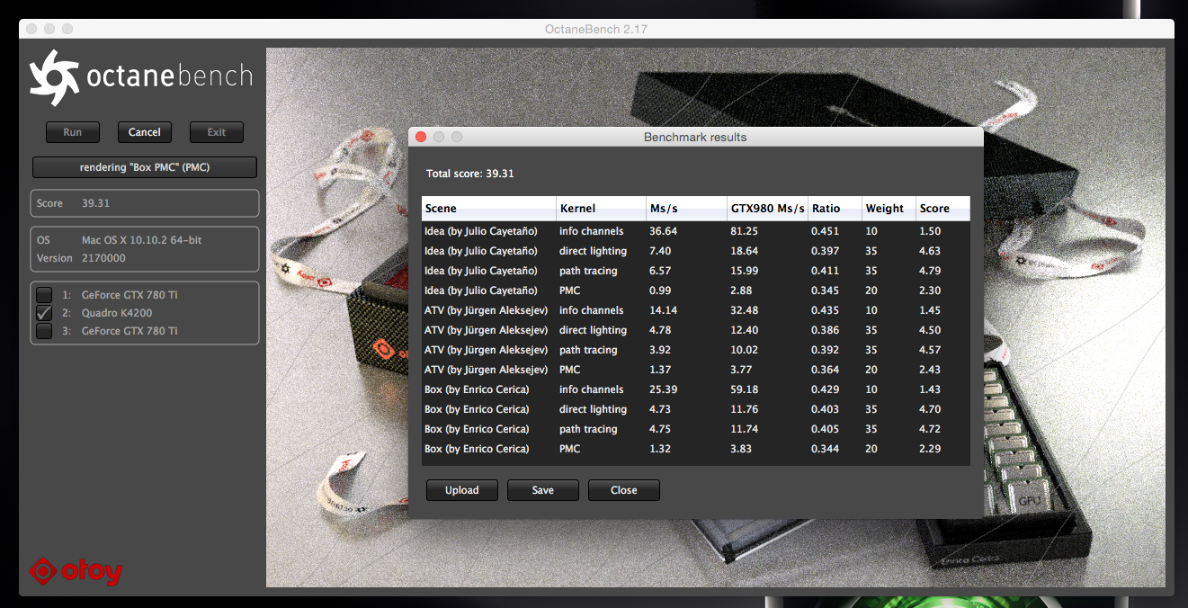Click the 36.64 Ms/s cell
The height and width of the screenshot is (608, 1188).
[x=663, y=231]
